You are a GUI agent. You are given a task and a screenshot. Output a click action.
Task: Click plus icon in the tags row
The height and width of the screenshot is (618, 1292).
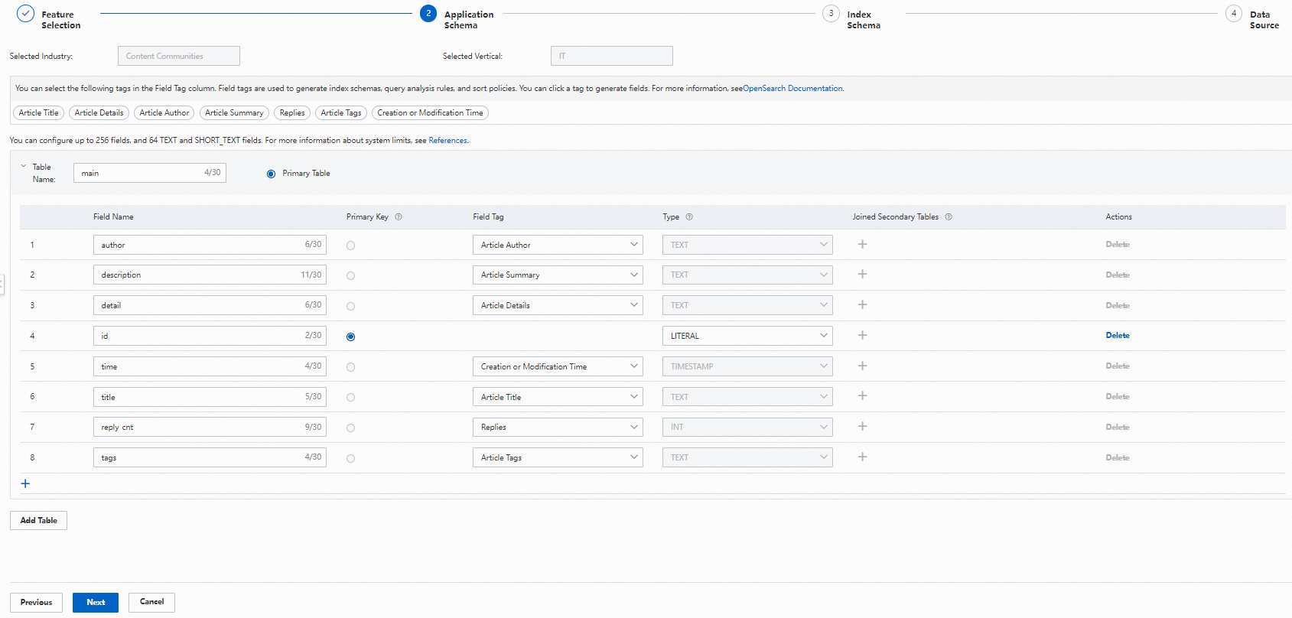862,457
